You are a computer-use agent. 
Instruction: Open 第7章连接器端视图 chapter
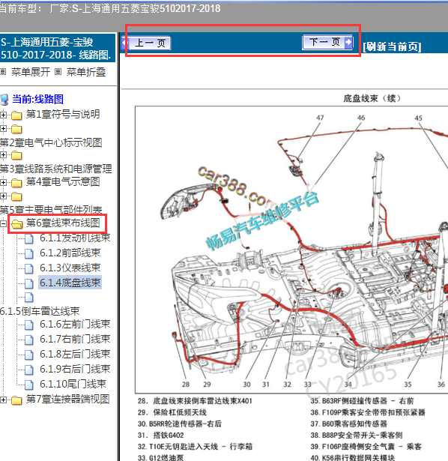pos(68,399)
